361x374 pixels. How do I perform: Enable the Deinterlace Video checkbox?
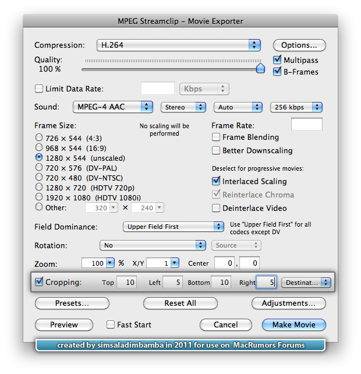tap(216, 208)
